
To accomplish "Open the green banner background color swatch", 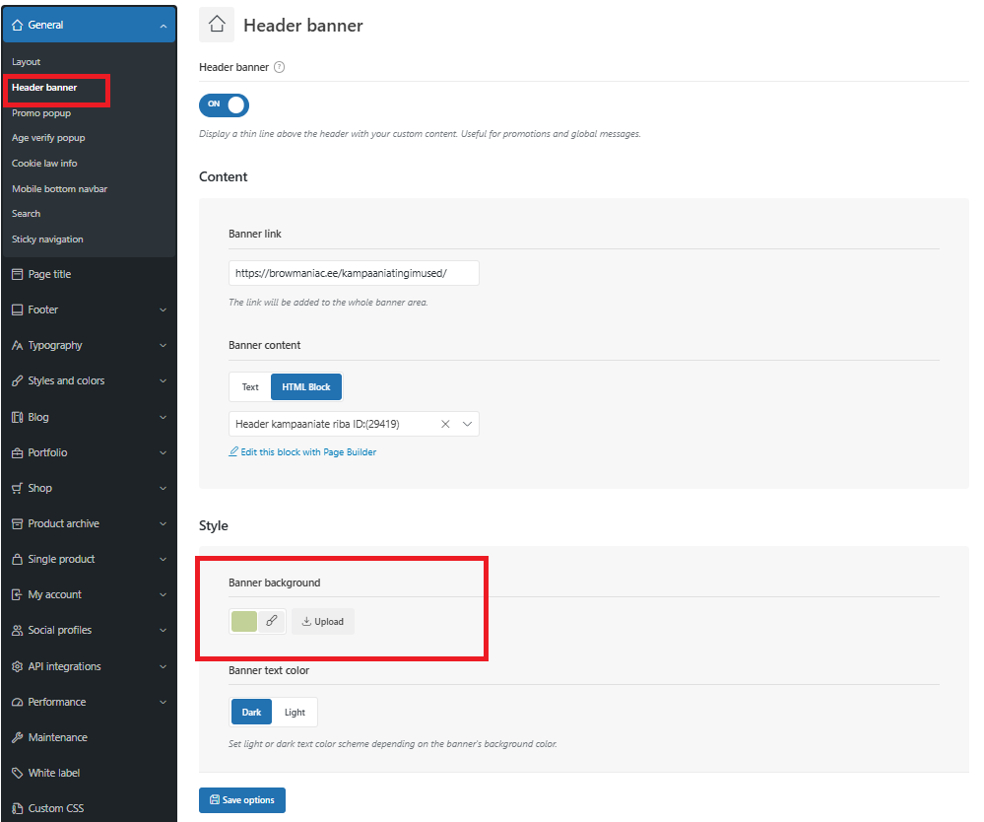I will (x=244, y=621).
